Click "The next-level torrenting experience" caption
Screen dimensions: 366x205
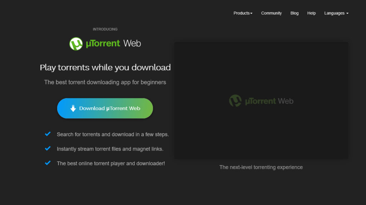pyautogui.click(x=261, y=167)
